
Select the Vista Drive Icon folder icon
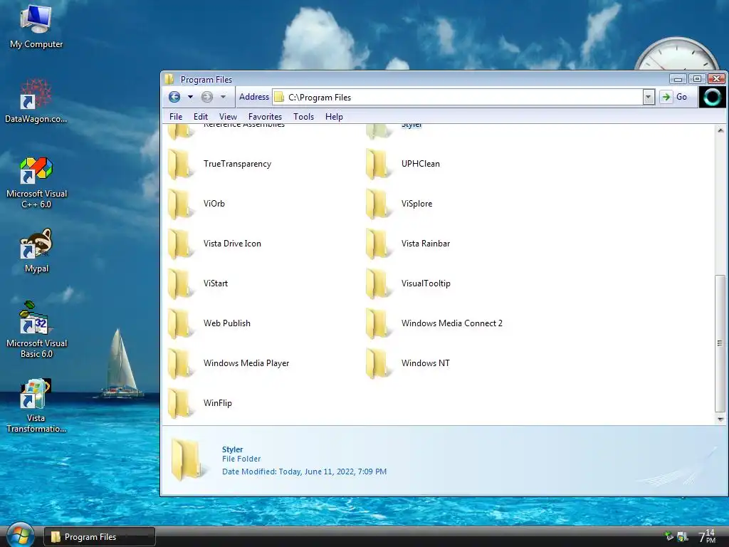click(180, 244)
